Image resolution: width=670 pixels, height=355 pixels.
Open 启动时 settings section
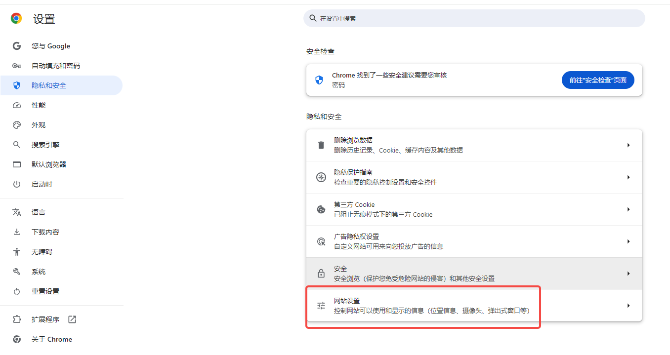(x=61, y=184)
